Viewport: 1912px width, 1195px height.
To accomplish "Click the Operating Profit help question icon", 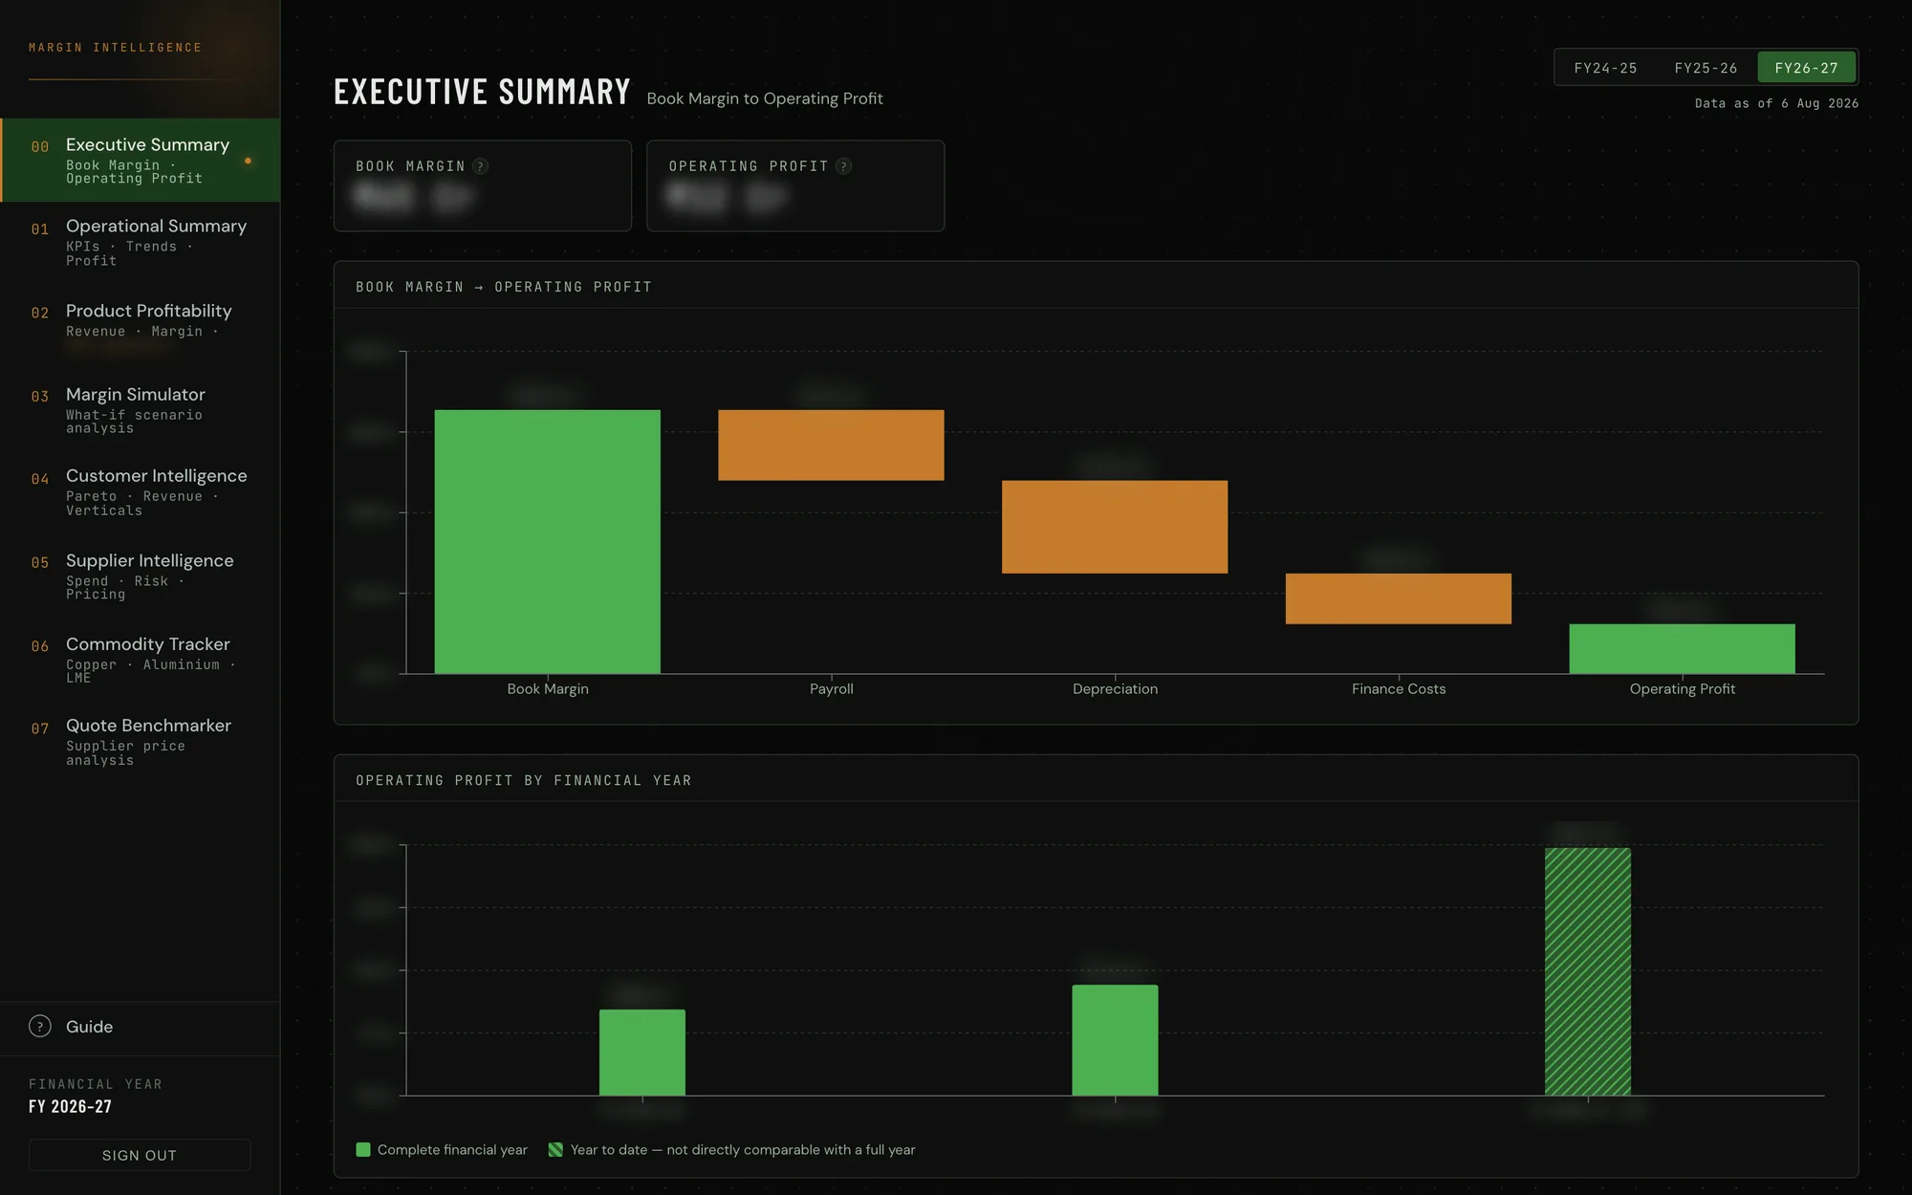I will 843,166.
